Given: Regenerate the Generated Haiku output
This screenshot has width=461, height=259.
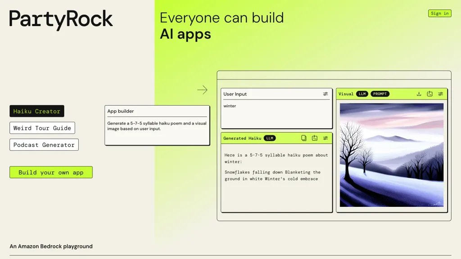Looking at the screenshot, I should [315, 138].
